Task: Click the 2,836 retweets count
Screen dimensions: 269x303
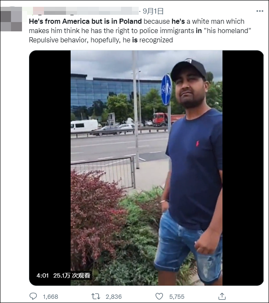Action: (x=114, y=296)
